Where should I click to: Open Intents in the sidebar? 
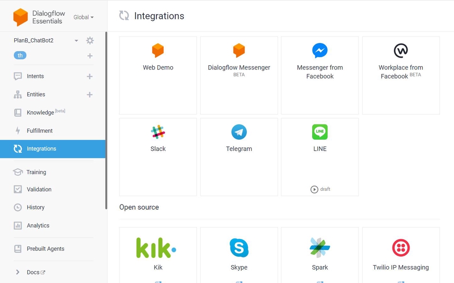(x=35, y=76)
